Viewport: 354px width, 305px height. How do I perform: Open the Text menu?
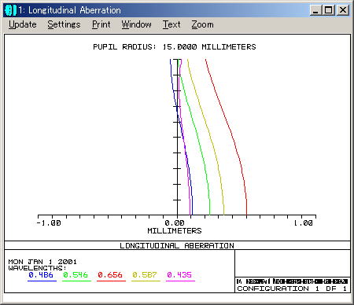171,24
